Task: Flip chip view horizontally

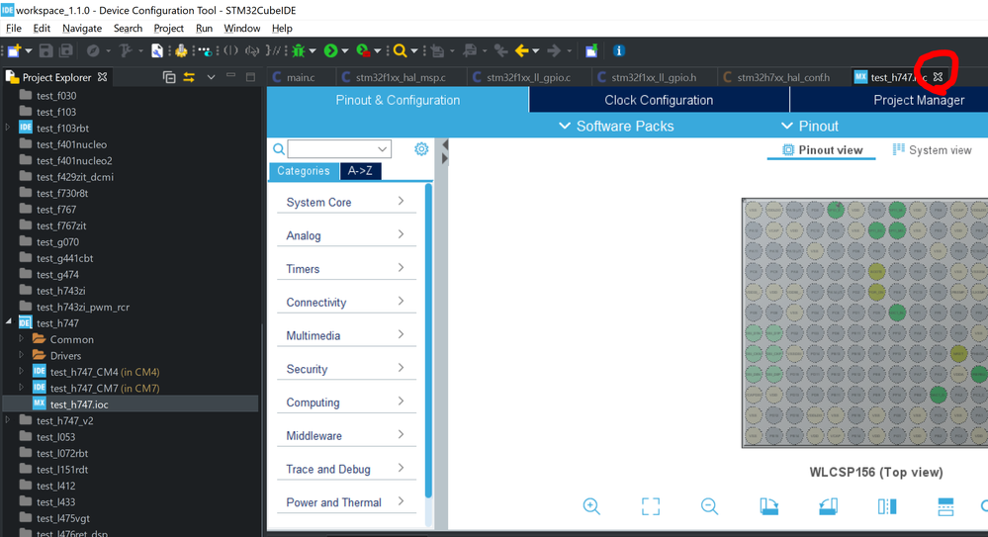Action: pyautogui.click(x=887, y=506)
